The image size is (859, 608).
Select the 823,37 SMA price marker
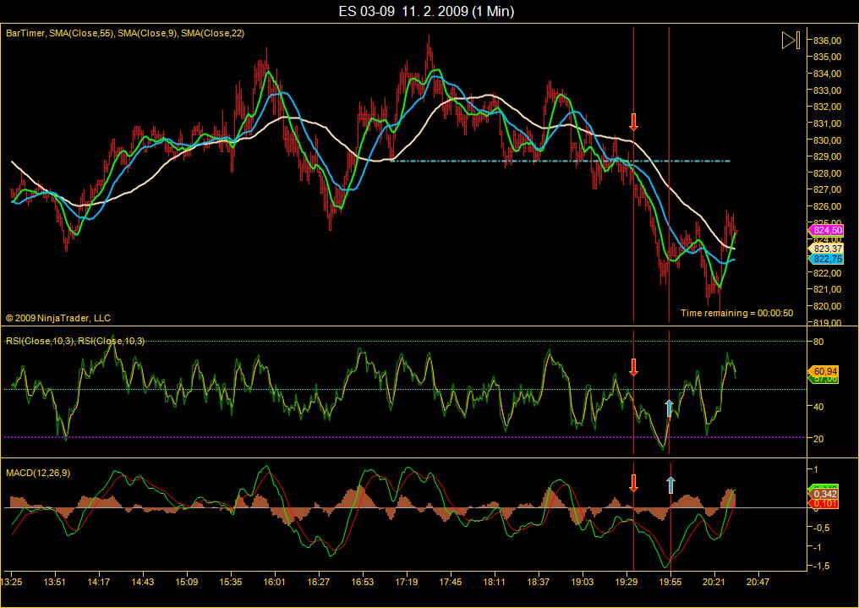pyautogui.click(x=825, y=249)
